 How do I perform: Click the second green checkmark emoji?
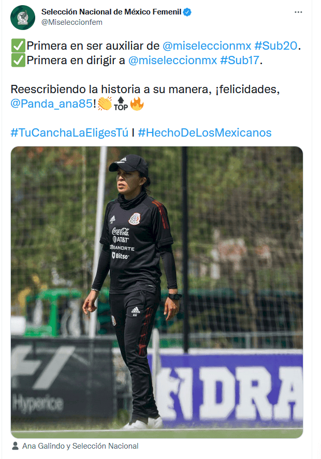(18, 60)
